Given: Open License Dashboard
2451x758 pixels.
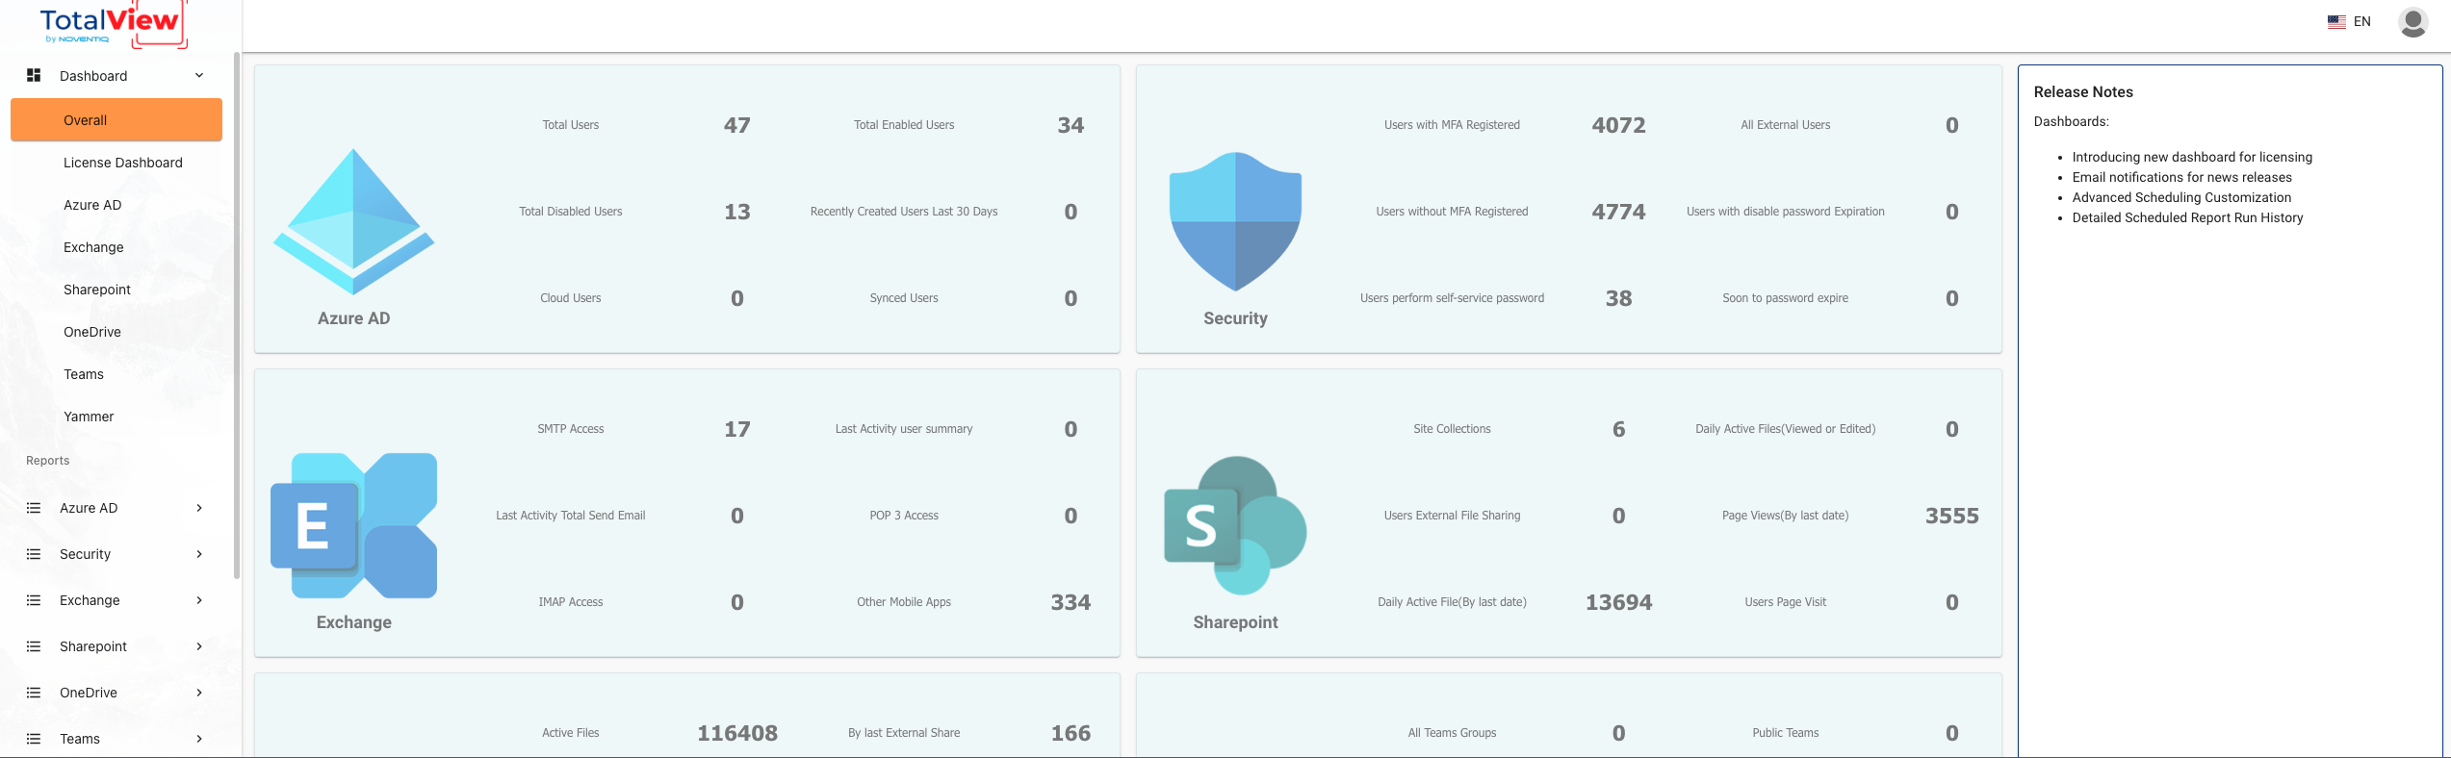Looking at the screenshot, I should 123,163.
